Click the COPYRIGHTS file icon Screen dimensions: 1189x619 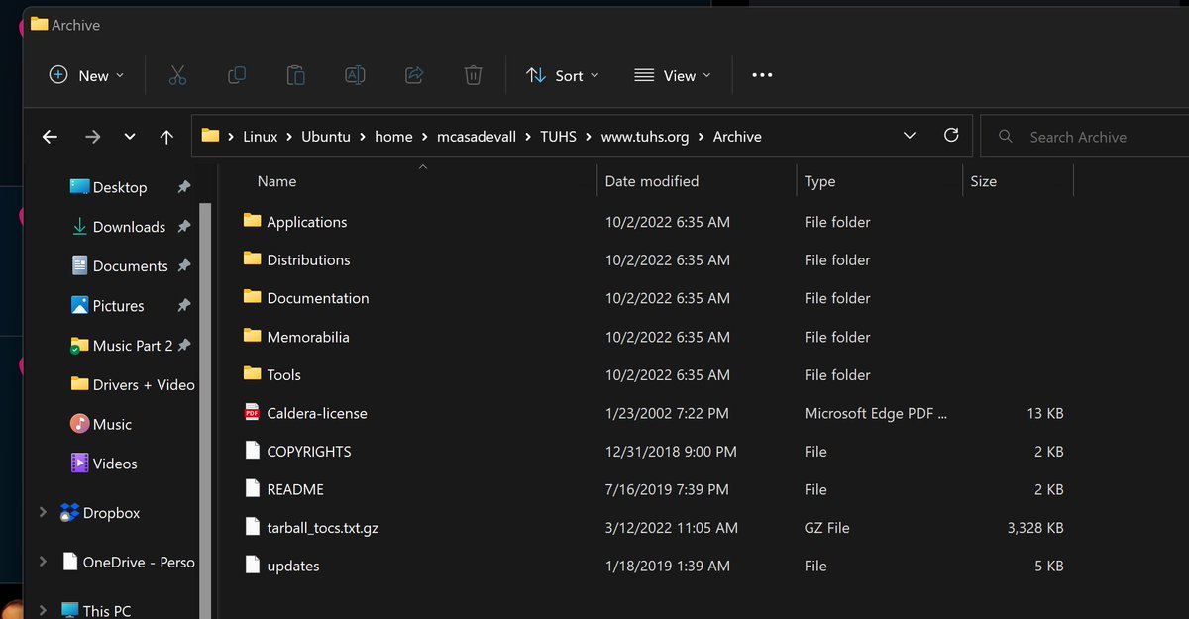pos(252,451)
